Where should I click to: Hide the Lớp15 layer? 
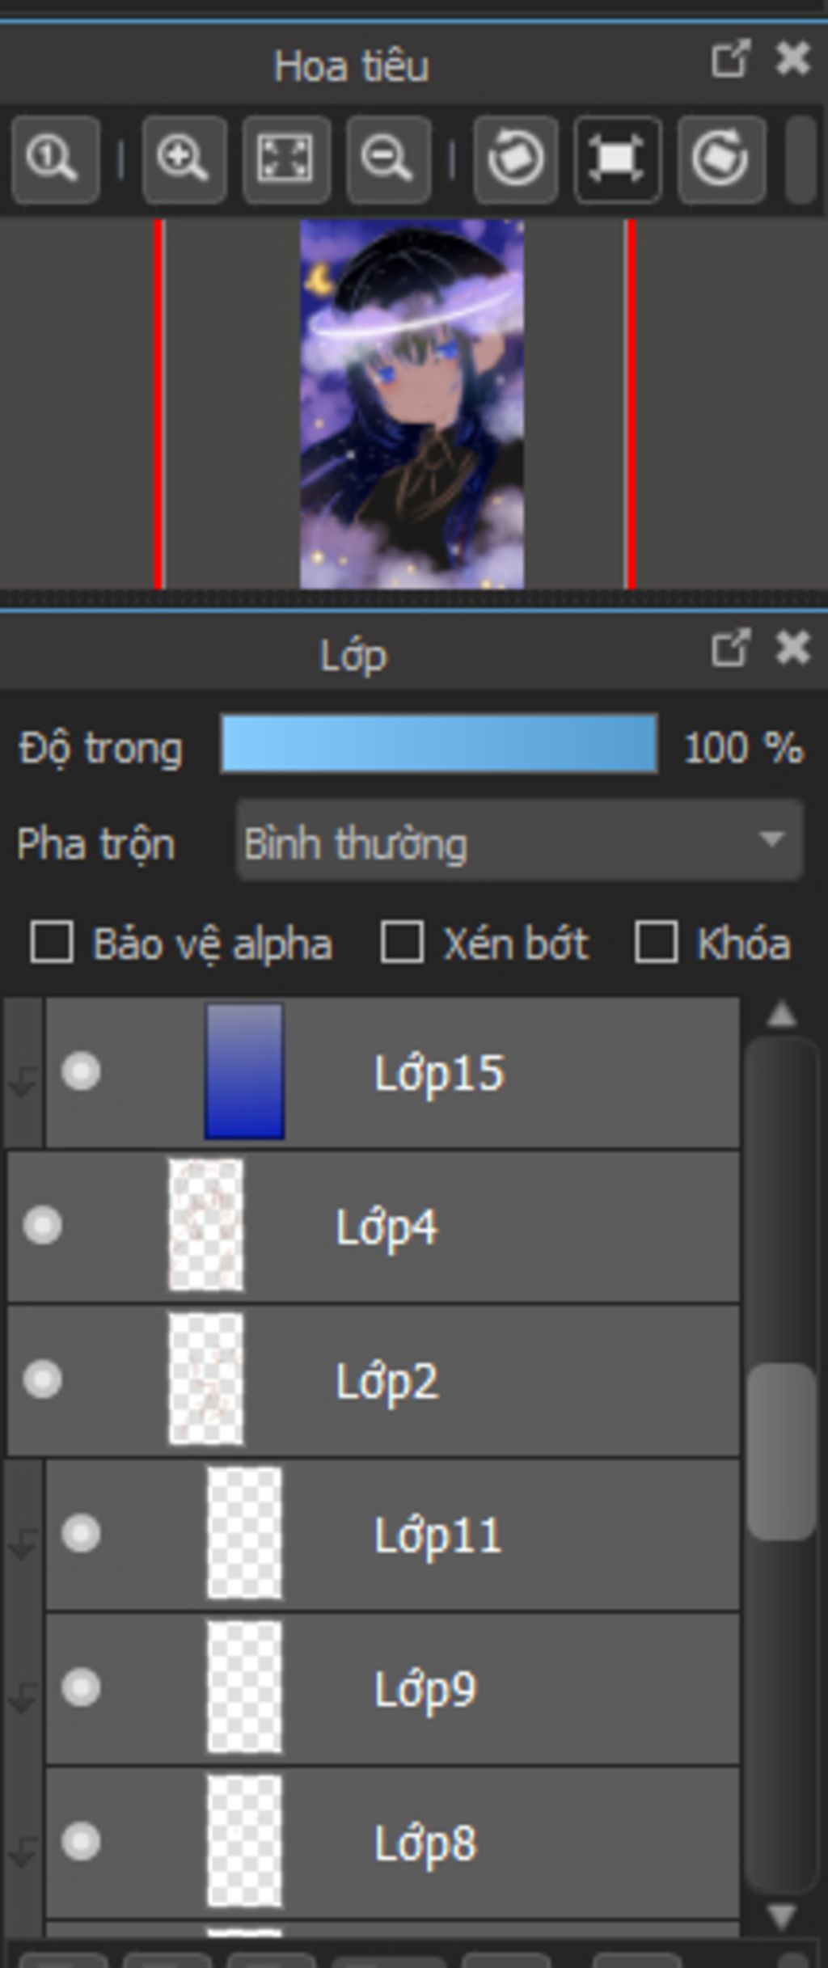click(81, 1072)
